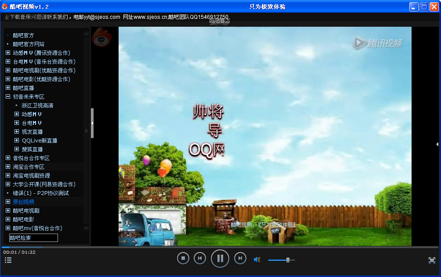Close the 酷吧视频 window
The width and height of the screenshot is (441, 277).
click(434, 7)
